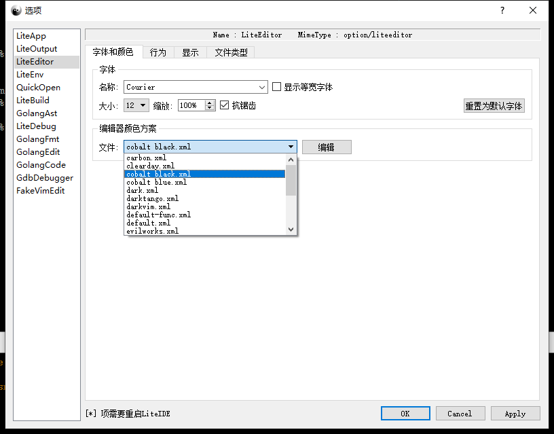The image size is (554, 434).
Task: Select FakeVimEdit in the sidebar list
Action: click(x=47, y=191)
